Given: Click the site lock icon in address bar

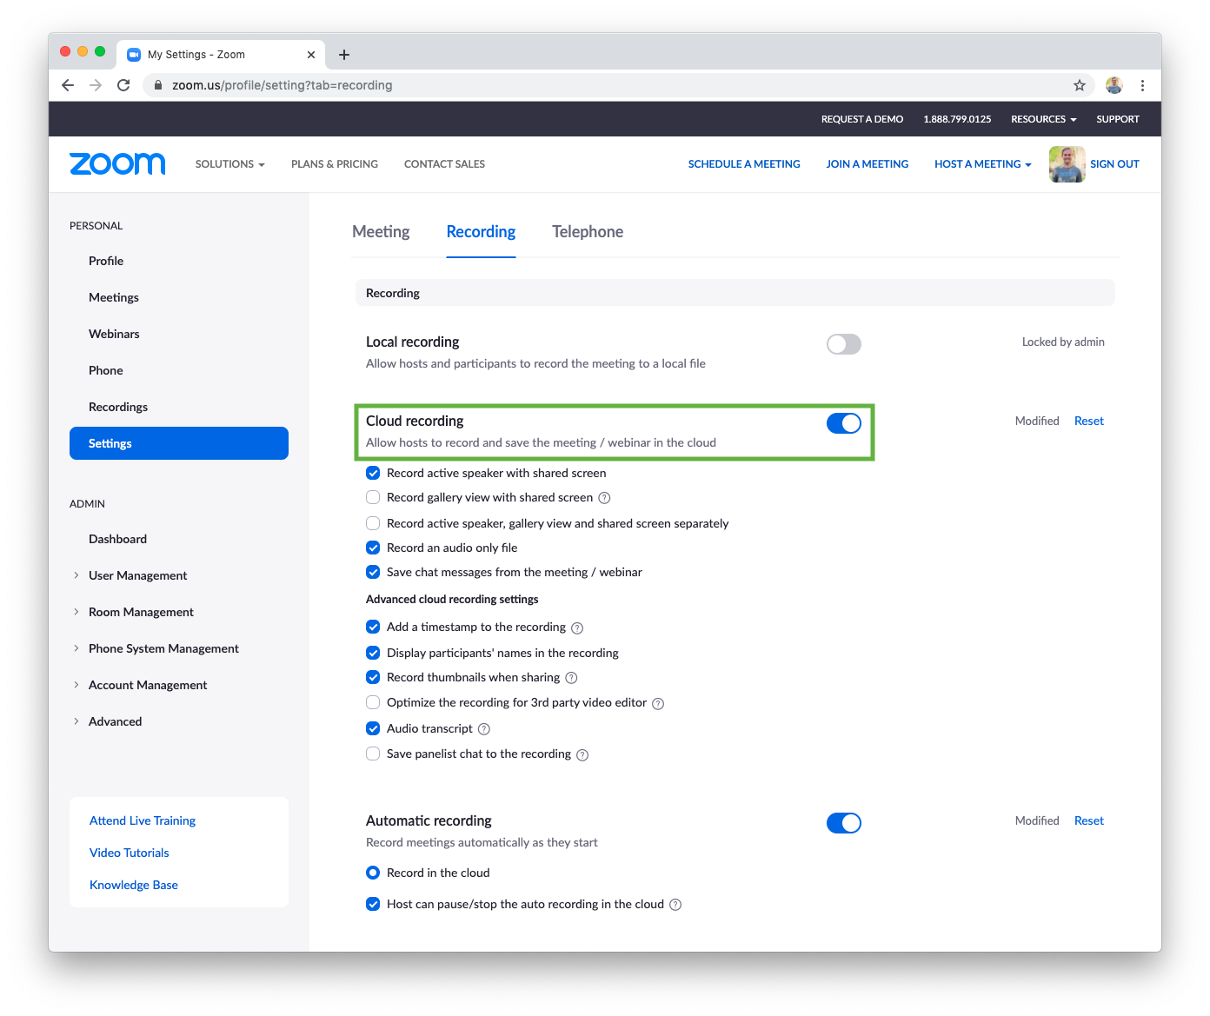Looking at the screenshot, I should [x=158, y=85].
